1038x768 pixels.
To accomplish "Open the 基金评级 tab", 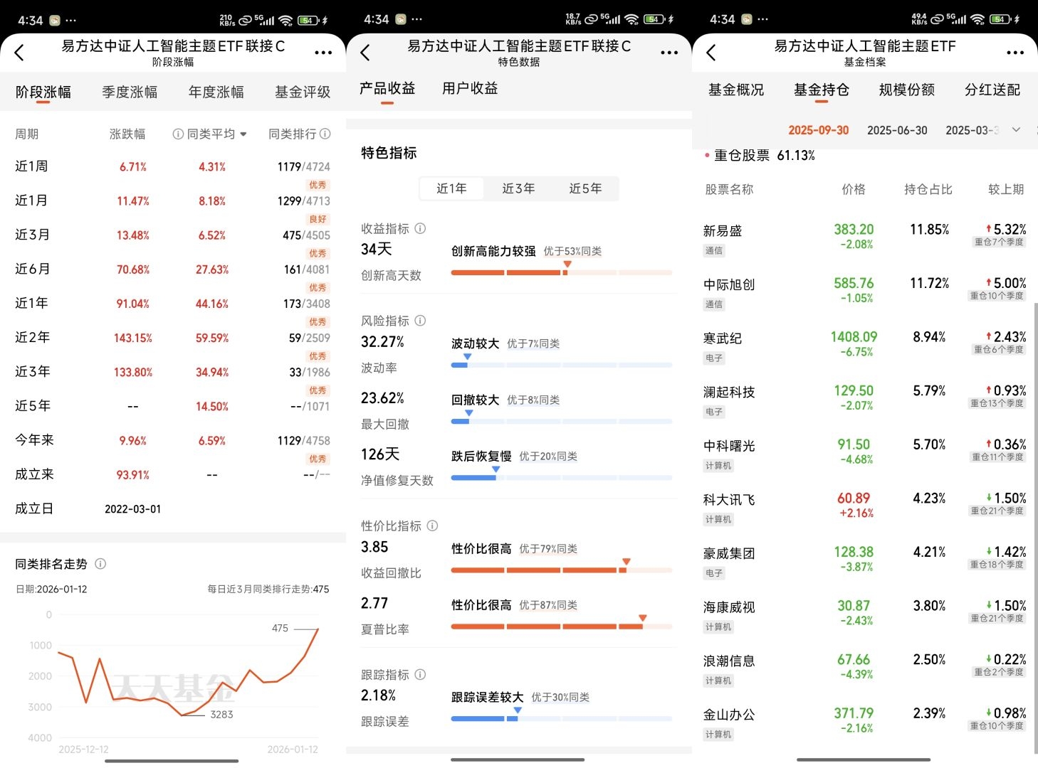I will click(x=303, y=92).
